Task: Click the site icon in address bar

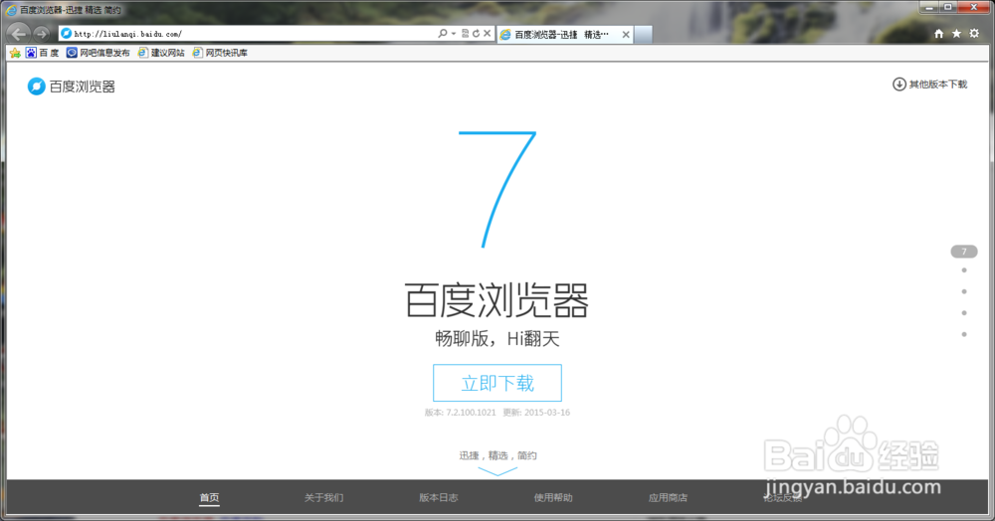Action: [x=66, y=34]
